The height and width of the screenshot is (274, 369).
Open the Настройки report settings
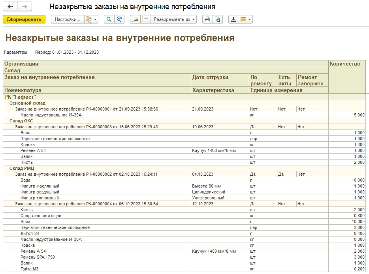click(67, 19)
